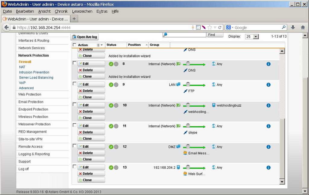This screenshot has height=195, width=309.
Task: Open NAT link in Network Protection
Action: point(22,67)
